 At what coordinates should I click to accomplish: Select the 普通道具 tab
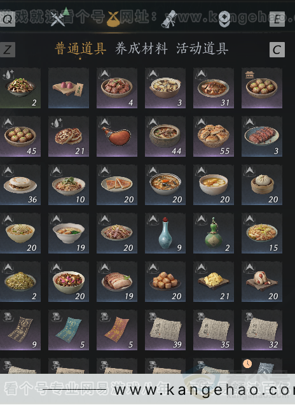81,48
